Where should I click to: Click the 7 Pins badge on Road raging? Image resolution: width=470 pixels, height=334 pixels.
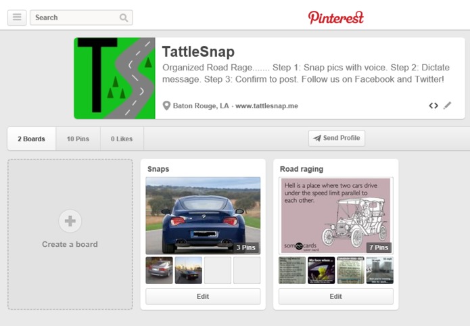click(379, 247)
